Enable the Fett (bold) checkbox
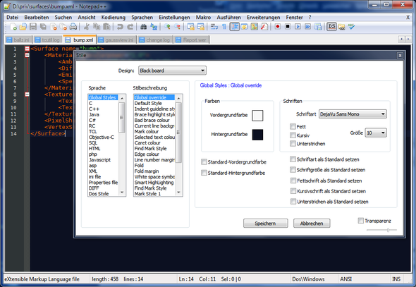Viewport: 416px width, 287px height. [x=293, y=126]
